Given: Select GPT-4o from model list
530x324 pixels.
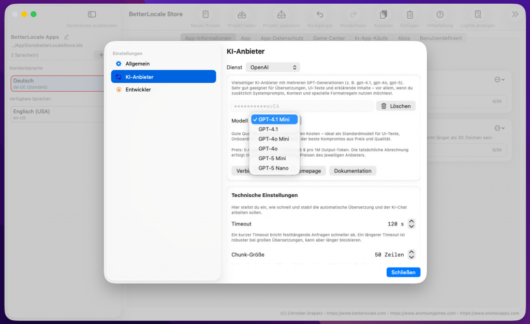Looking at the screenshot, I should (268, 149).
